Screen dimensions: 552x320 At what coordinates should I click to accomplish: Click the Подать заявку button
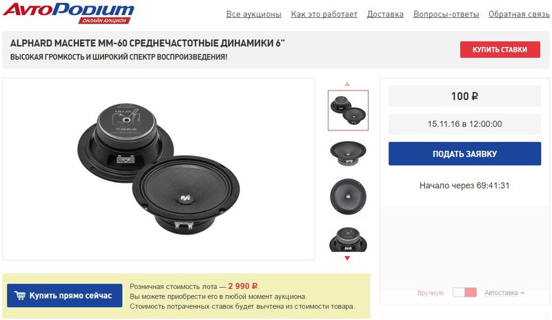464,154
